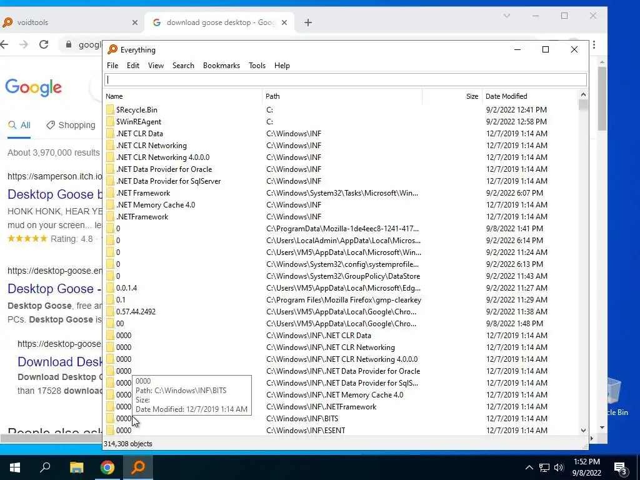Viewport: 640px width, 480px height.
Task: Click path C:\Windows\INF\ESENT
Action: [306, 431]
